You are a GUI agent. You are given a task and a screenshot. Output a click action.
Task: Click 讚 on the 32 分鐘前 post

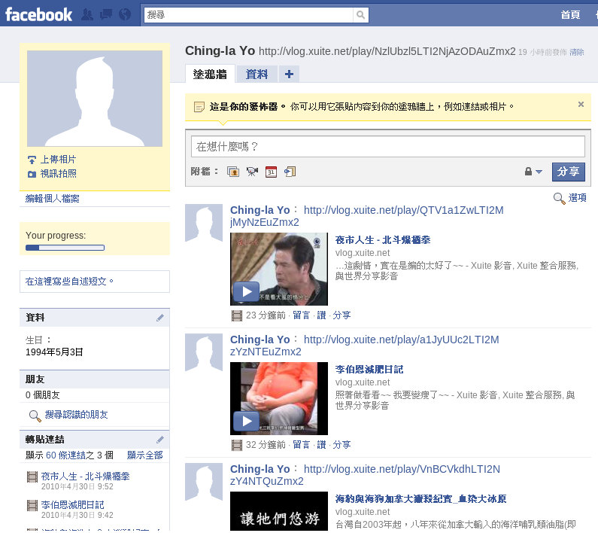(x=321, y=445)
